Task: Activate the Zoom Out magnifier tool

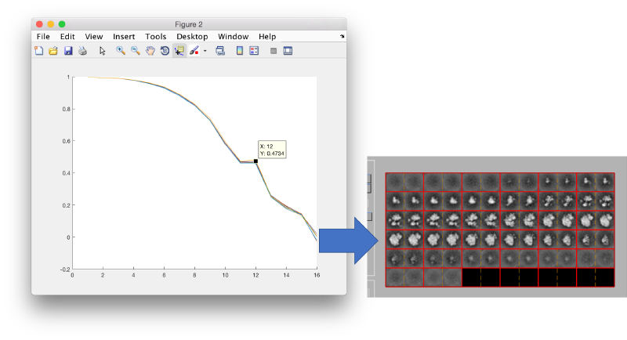Action: point(136,51)
